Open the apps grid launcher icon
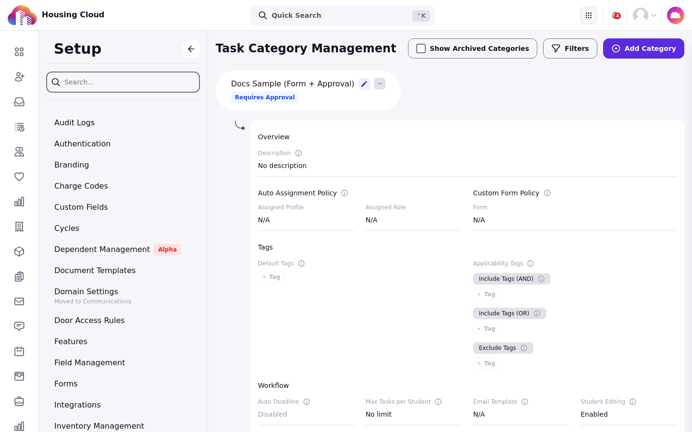Screen dimensions: 692x432 [x=589, y=15]
